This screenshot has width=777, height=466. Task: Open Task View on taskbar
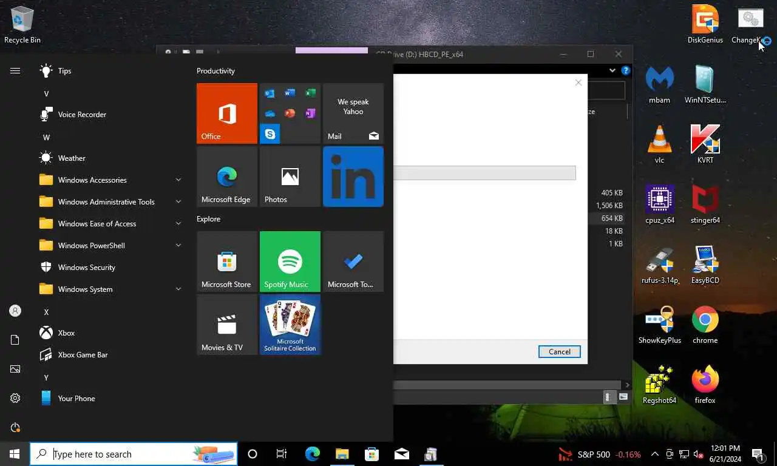(x=282, y=454)
